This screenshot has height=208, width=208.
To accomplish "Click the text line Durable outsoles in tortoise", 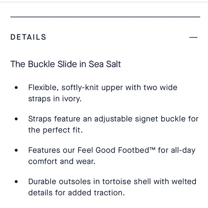I will coord(112,181).
